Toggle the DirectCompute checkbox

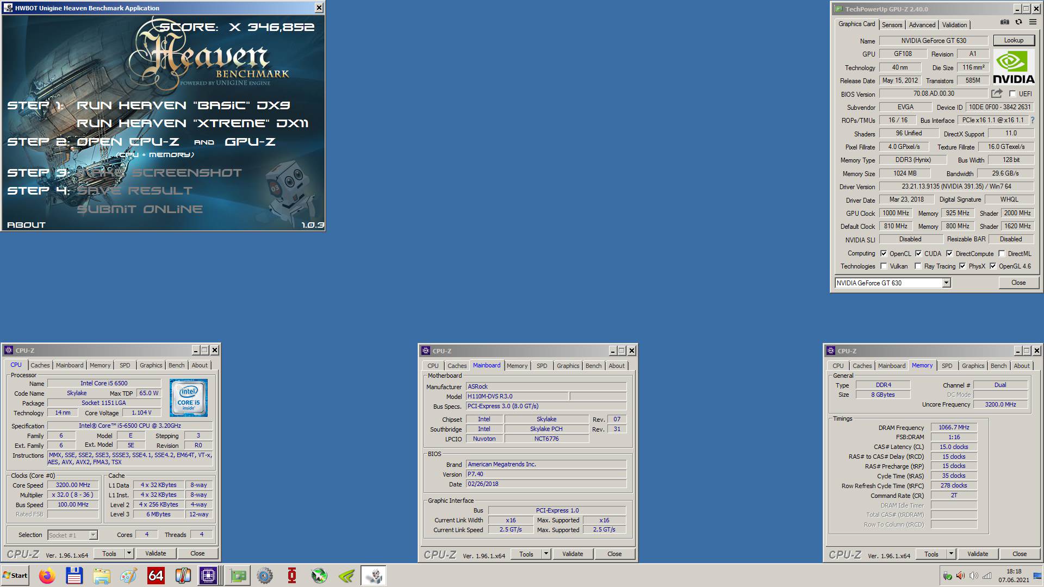coord(949,254)
